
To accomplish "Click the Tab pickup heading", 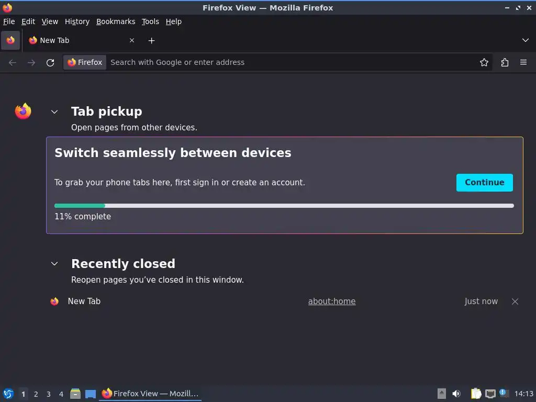I will click(107, 111).
